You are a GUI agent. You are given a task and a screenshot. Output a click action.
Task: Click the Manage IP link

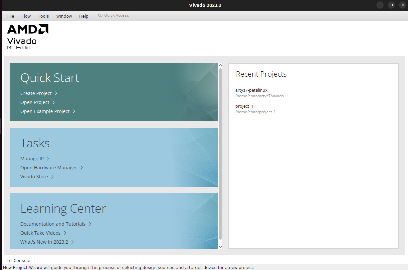click(x=32, y=159)
